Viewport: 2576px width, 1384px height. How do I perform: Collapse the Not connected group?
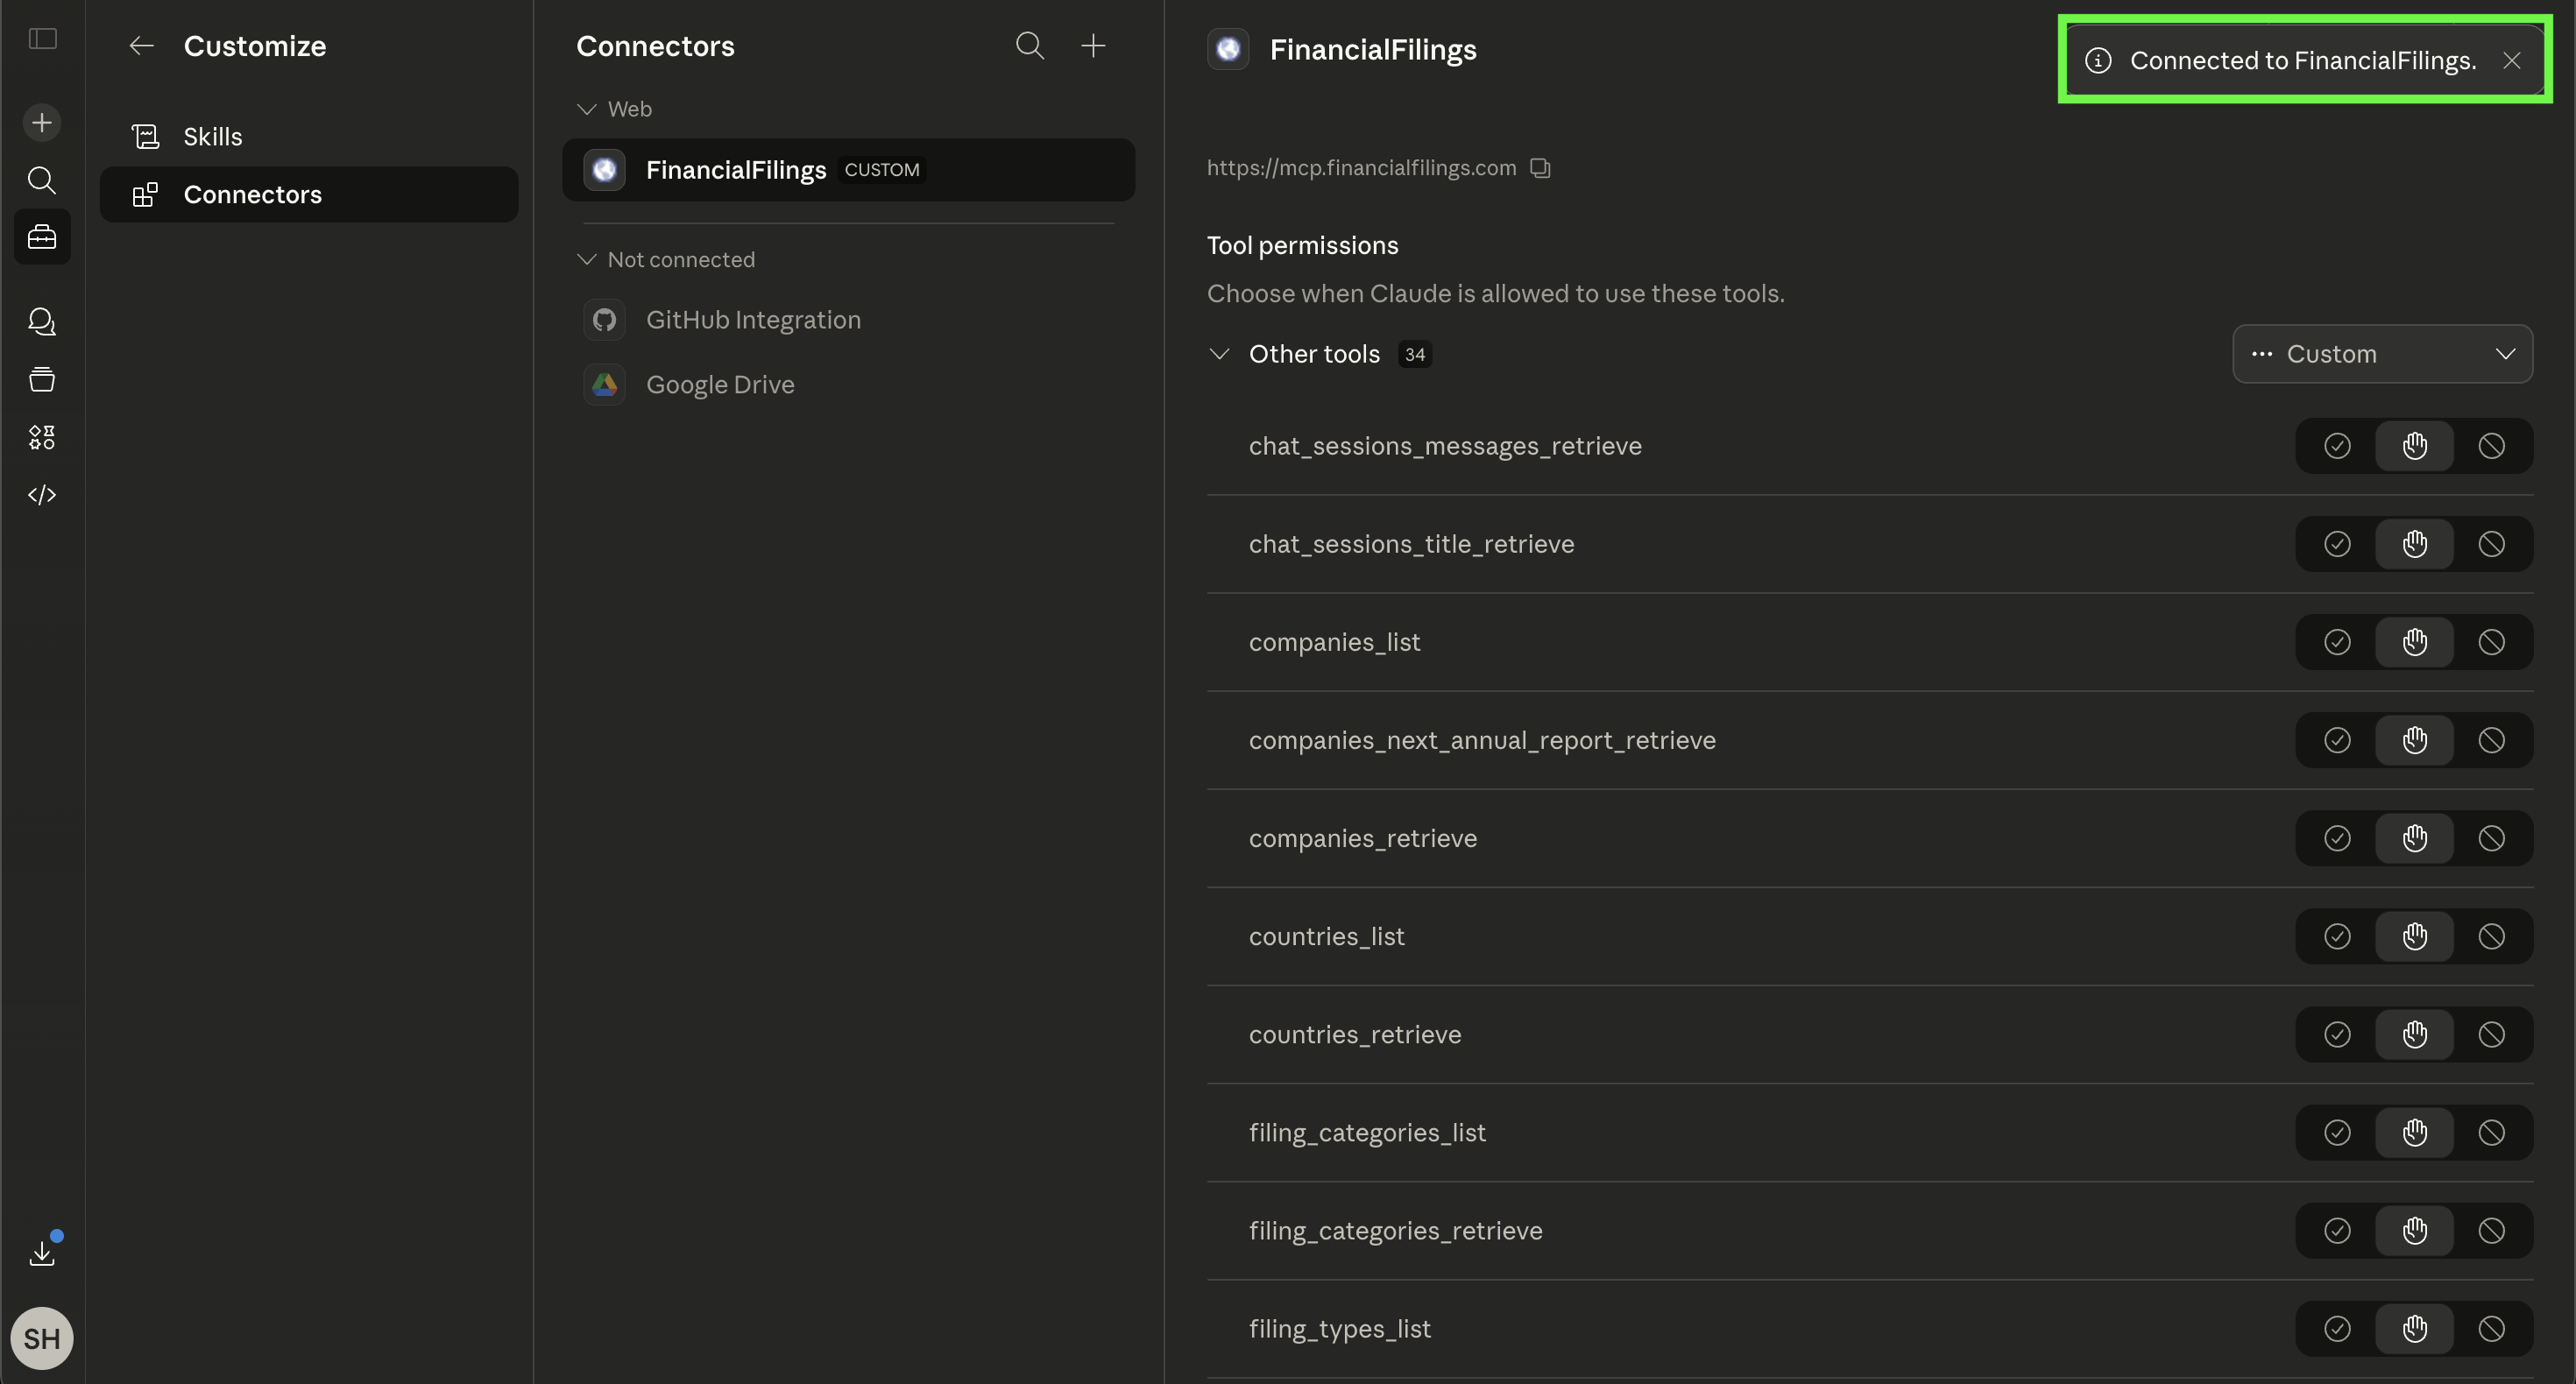click(587, 260)
